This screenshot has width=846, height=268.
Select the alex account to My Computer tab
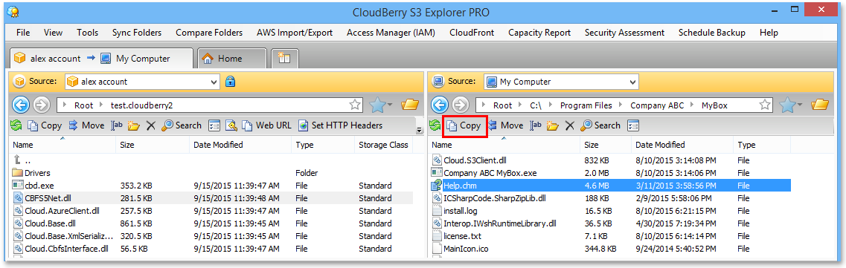(x=101, y=58)
